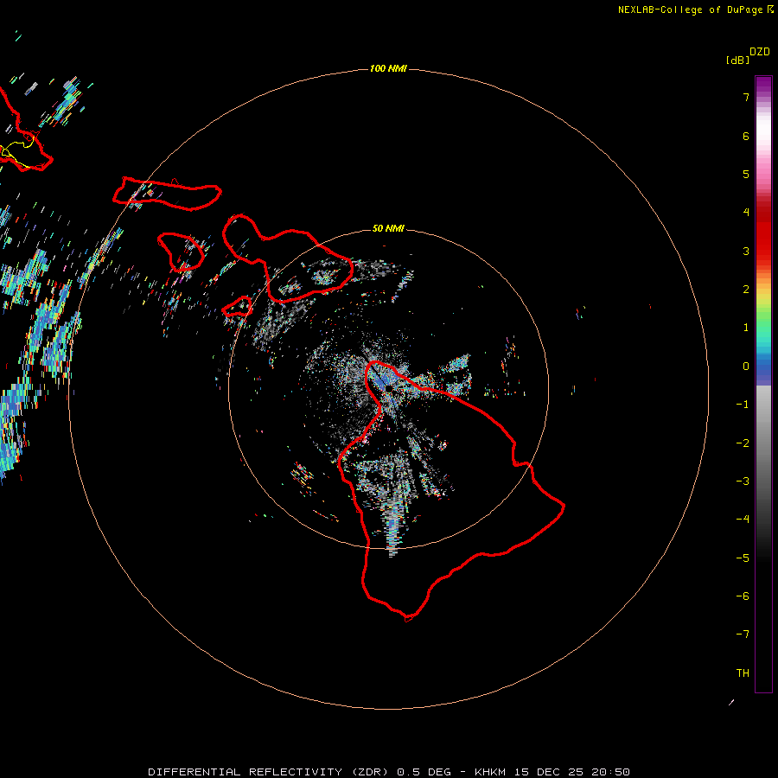Click the purple top segment of the colorbar
This screenshot has width=778, height=778.
click(x=763, y=85)
